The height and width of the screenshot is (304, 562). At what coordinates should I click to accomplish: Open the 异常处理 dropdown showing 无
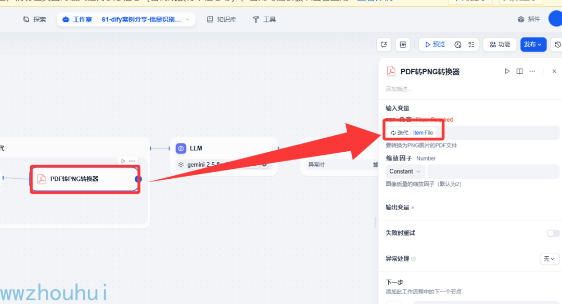click(x=549, y=258)
